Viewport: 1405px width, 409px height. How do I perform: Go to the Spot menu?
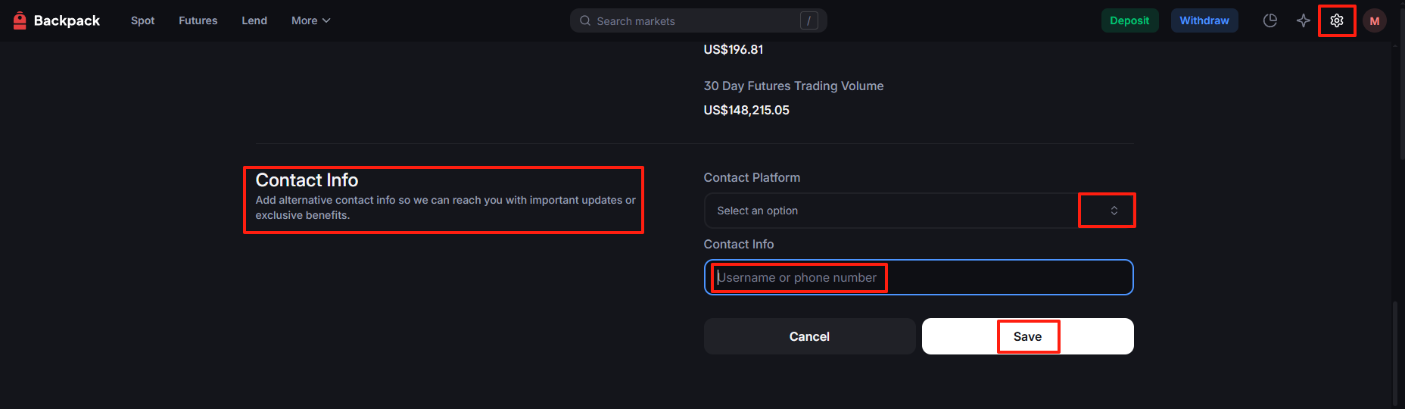(x=142, y=20)
